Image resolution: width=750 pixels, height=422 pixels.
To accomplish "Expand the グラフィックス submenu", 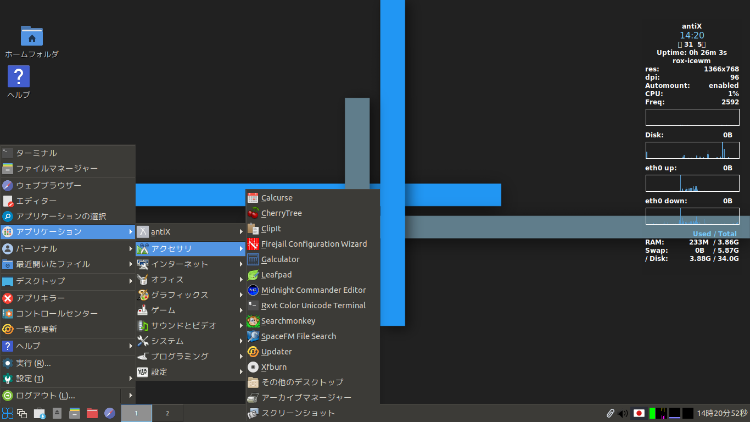I will (x=190, y=295).
